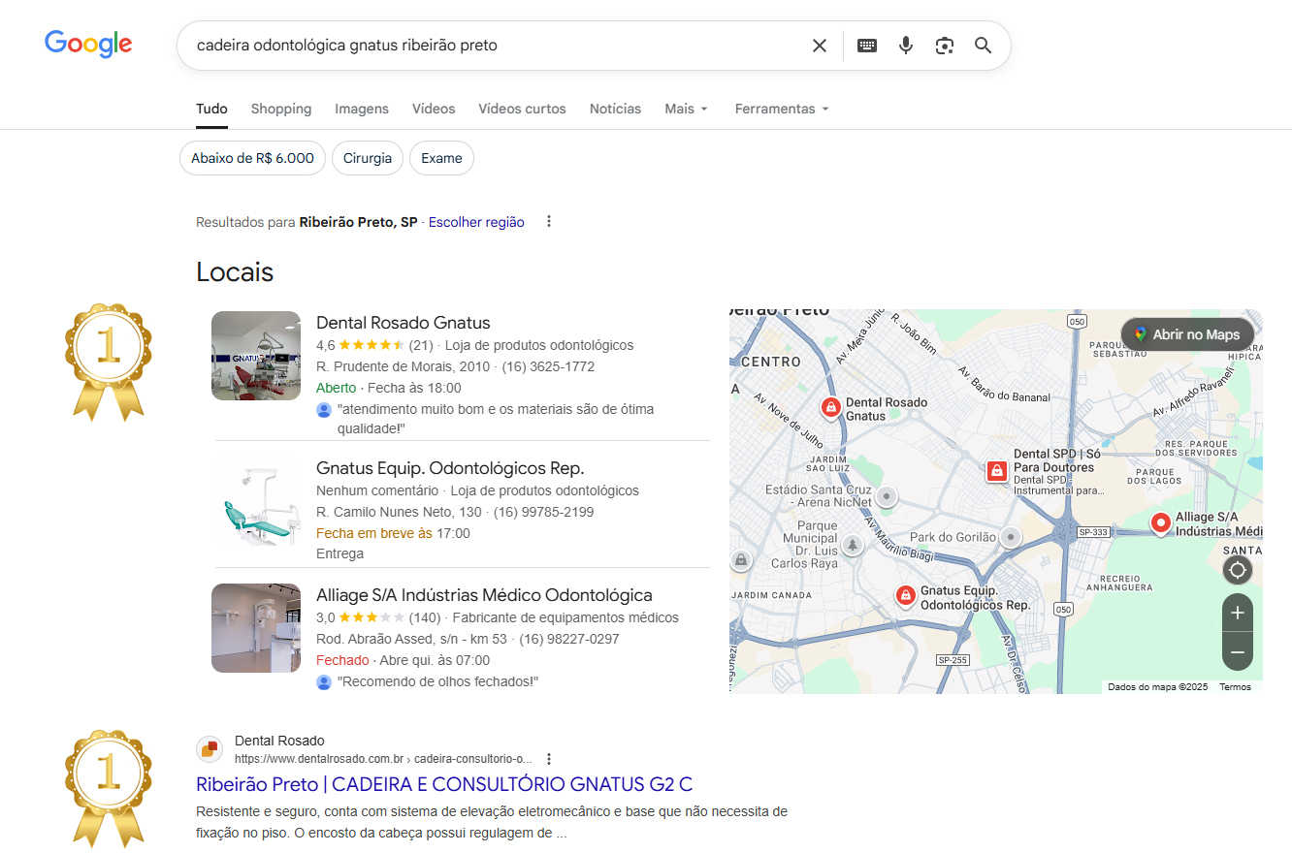Image resolution: width=1292 pixels, height=853 pixels.
Task: Clear the search box text
Action: [820, 46]
